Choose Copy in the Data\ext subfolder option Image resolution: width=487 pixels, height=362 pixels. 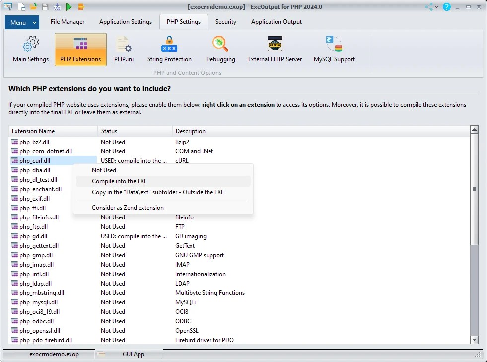click(163, 192)
